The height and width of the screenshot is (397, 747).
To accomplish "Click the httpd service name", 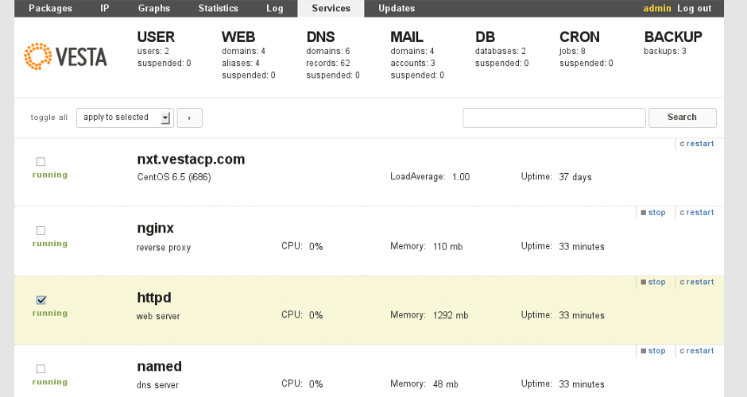I will tap(154, 298).
